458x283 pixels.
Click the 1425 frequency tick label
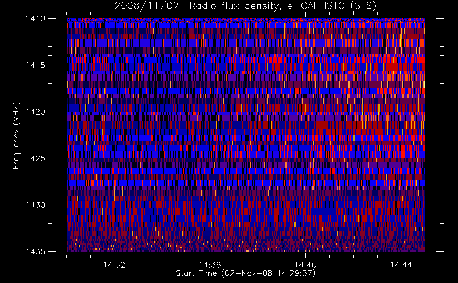pyautogui.click(x=35, y=158)
